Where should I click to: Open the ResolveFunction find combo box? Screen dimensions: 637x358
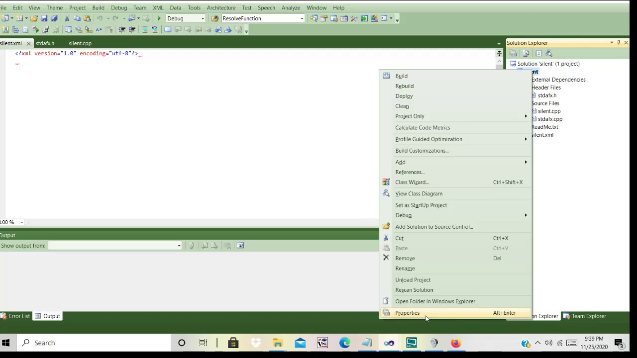pyautogui.click(x=302, y=18)
